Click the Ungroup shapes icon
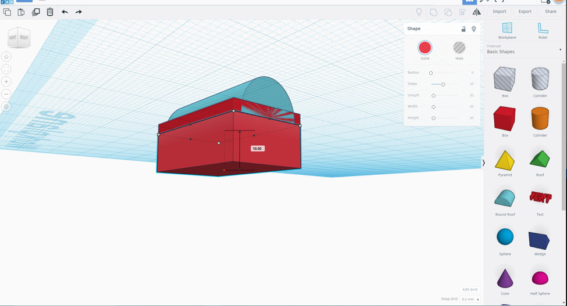This screenshot has height=306, width=567. pos(448,12)
